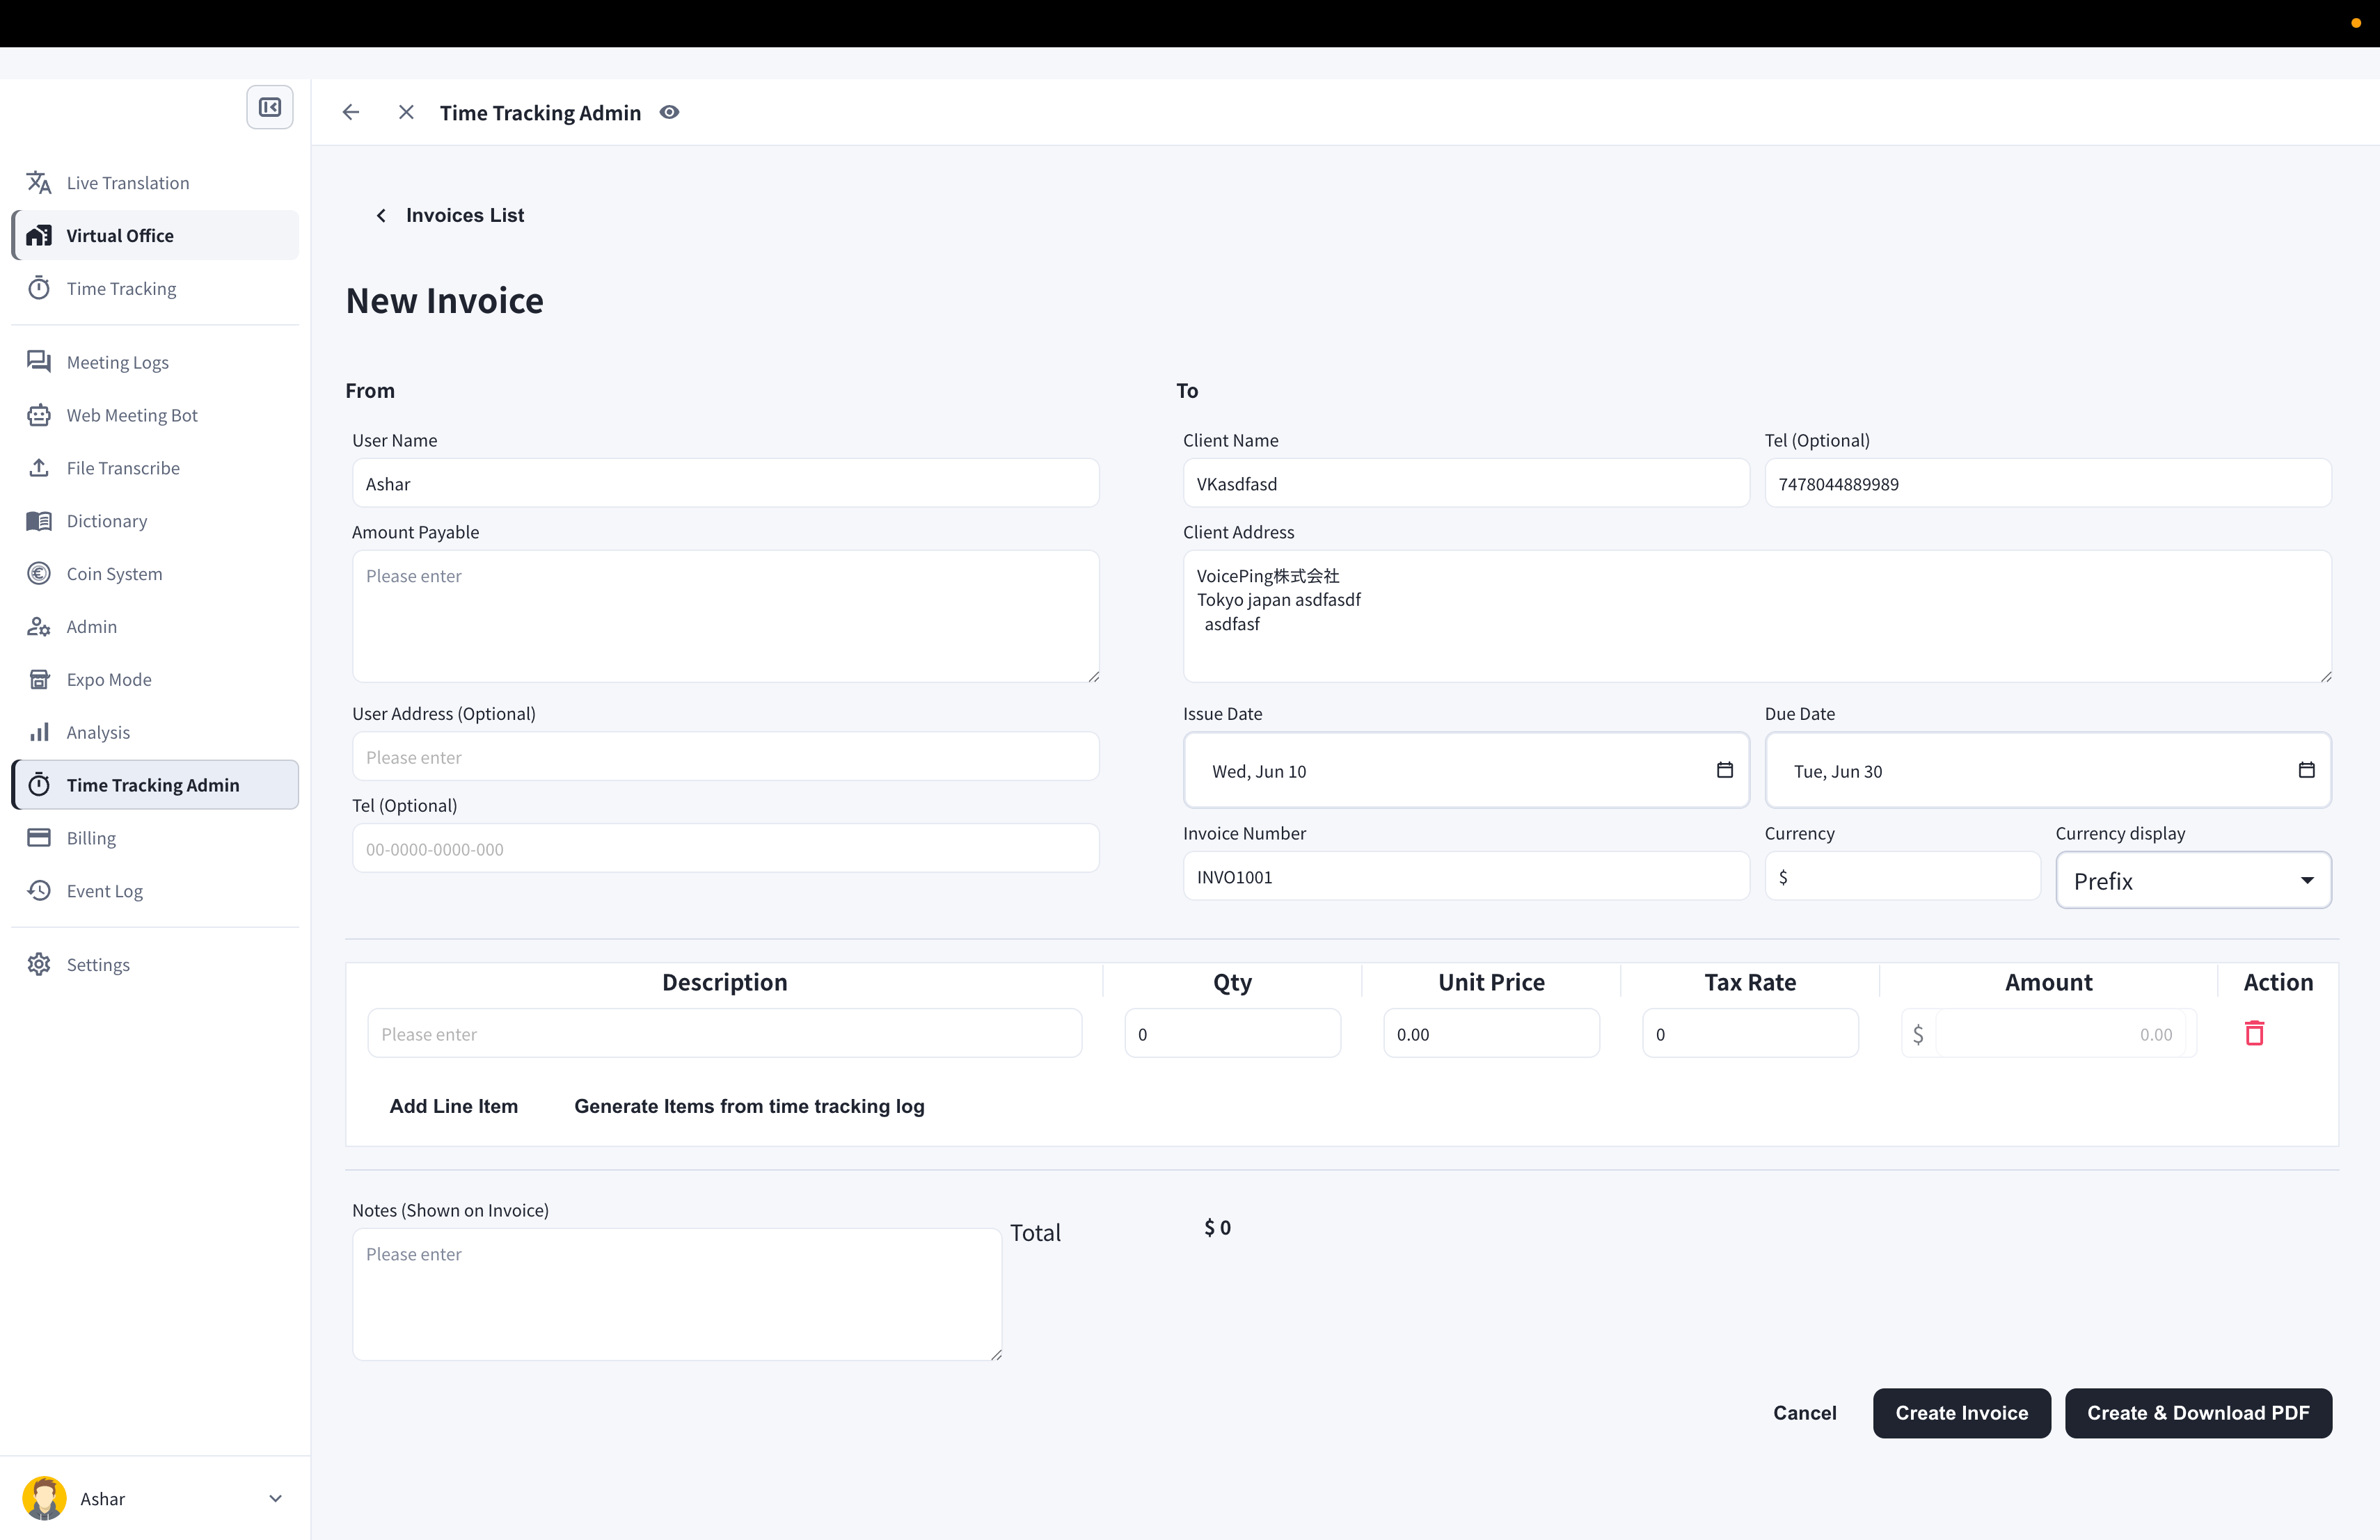This screenshot has height=1540, width=2380.
Task: Go to Meeting Logs menu item
Action: [x=155, y=362]
